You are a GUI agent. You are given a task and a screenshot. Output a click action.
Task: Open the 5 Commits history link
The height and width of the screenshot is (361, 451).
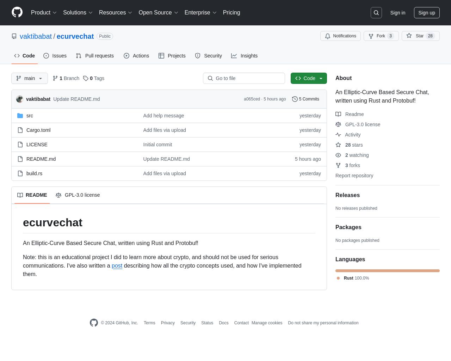point(305,99)
